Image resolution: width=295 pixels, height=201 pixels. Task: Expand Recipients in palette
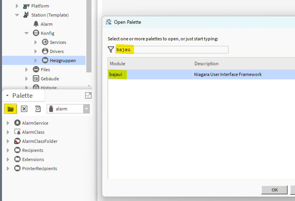(8, 150)
